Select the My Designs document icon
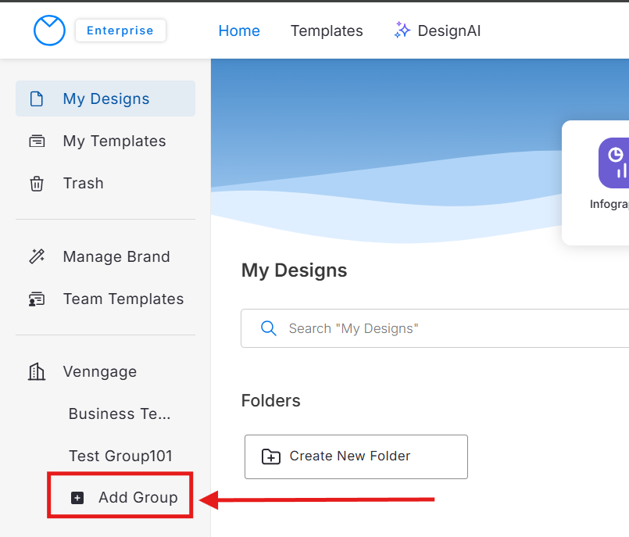Viewport: 629px width, 537px height. coord(37,99)
